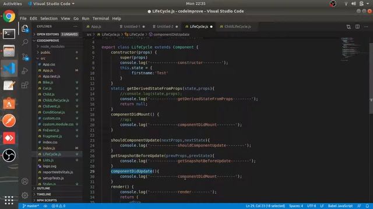Open OBS Studio from the dock

tap(9, 156)
